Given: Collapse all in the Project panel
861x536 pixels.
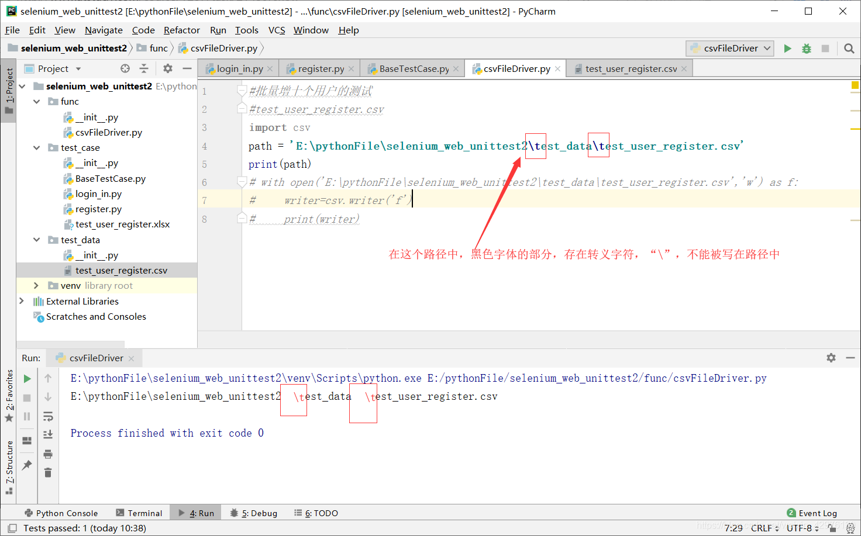Looking at the screenshot, I should tap(144, 68).
